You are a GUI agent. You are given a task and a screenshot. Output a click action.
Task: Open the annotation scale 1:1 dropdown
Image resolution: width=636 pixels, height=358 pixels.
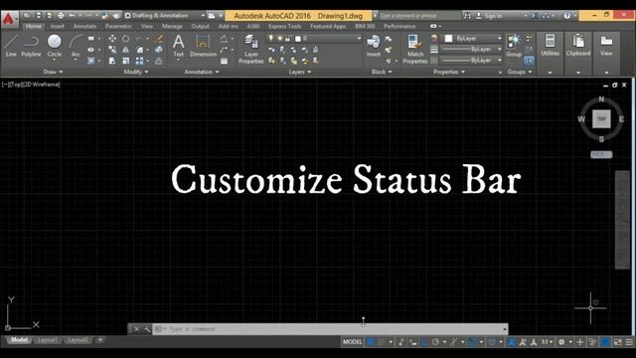coord(547,342)
